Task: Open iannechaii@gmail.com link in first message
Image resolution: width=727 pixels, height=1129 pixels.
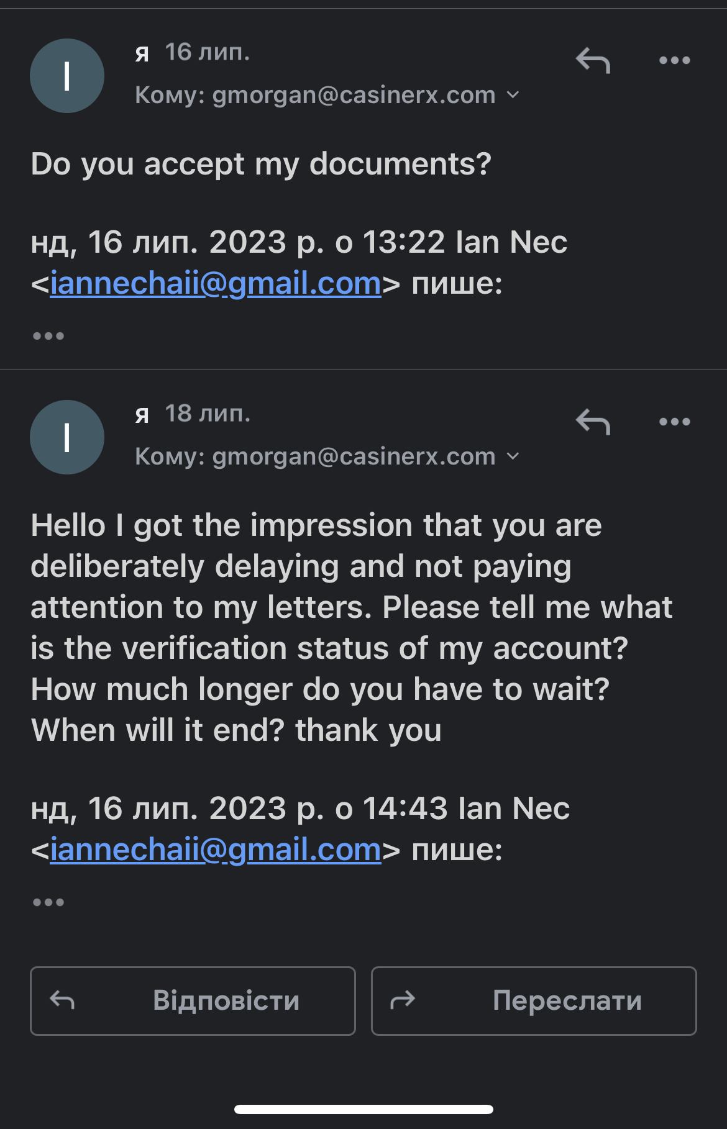Action: [x=215, y=284]
